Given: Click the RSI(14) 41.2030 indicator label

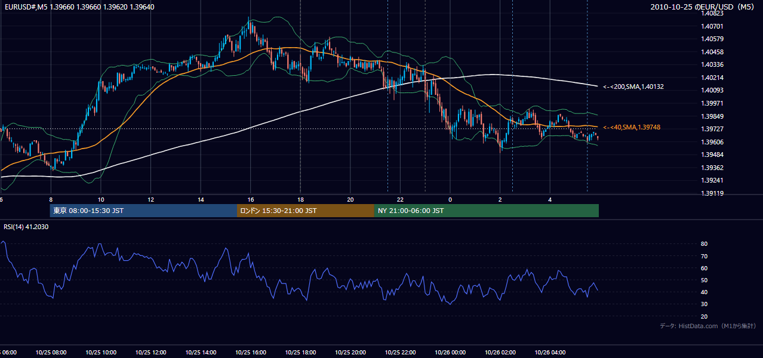Looking at the screenshot, I should click(26, 227).
